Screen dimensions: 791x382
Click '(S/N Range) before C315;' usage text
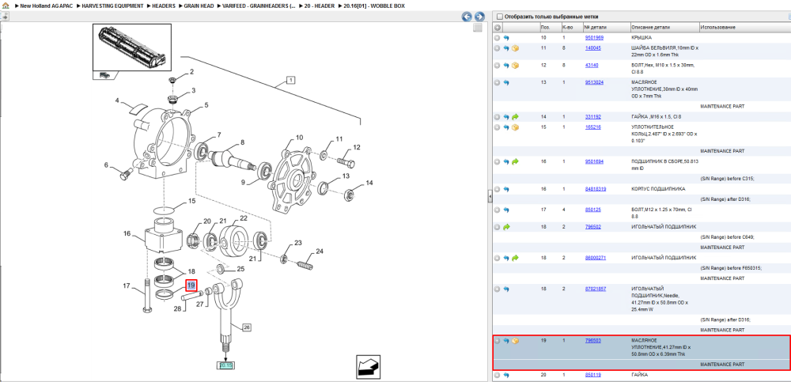click(x=727, y=179)
